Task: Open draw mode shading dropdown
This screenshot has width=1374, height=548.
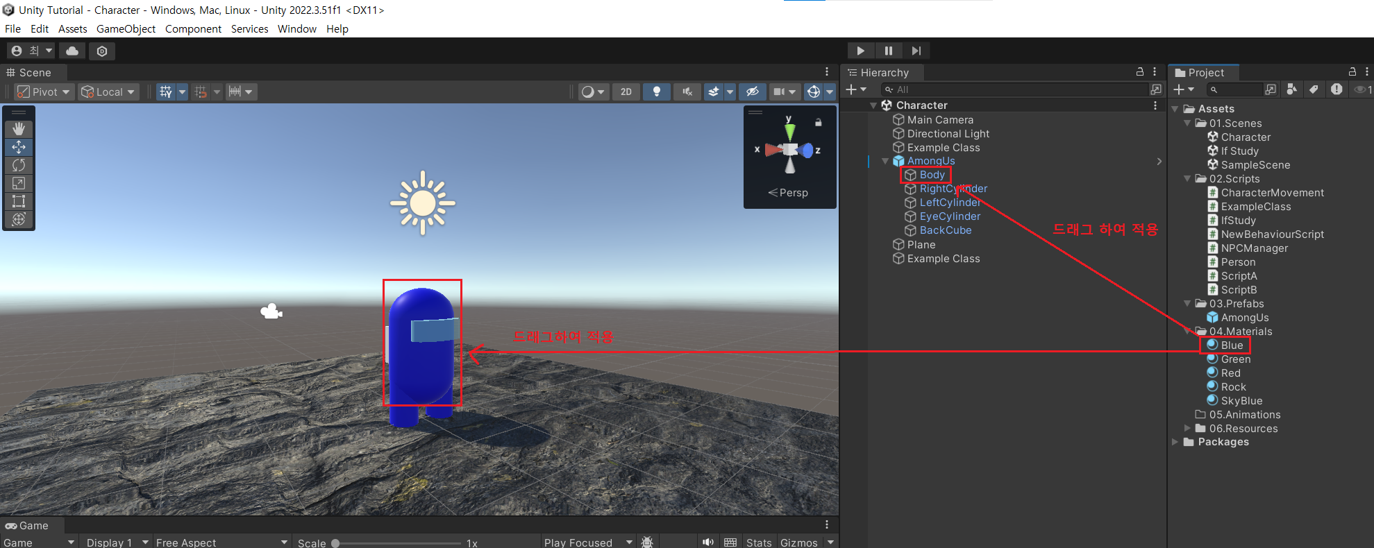Action: [592, 92]
